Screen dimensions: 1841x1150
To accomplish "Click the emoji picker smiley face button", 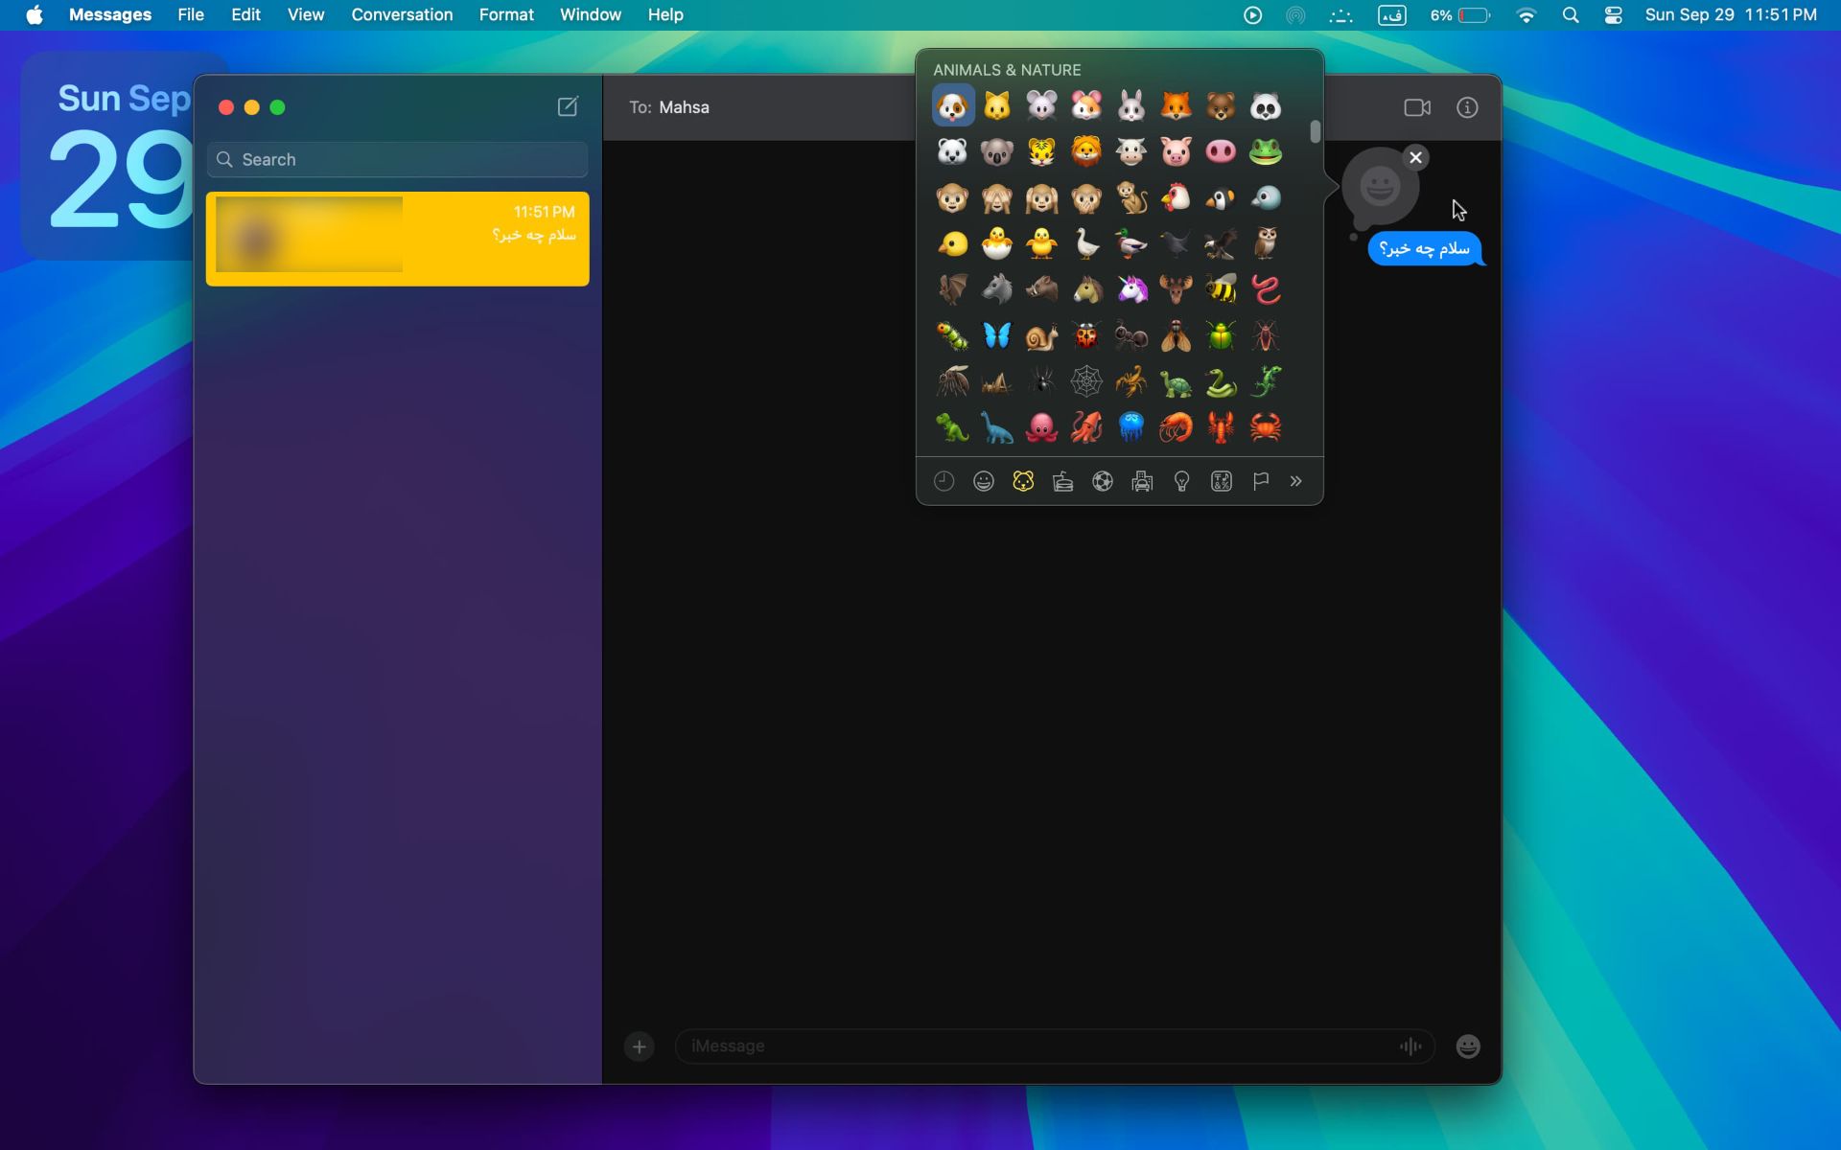I will (1467, 1046).
